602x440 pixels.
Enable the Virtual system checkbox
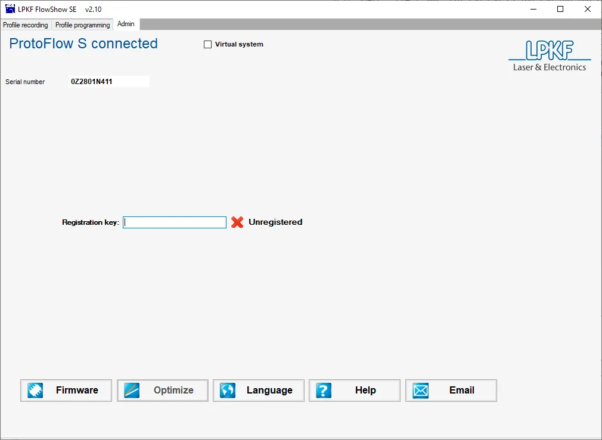(207, 45)
